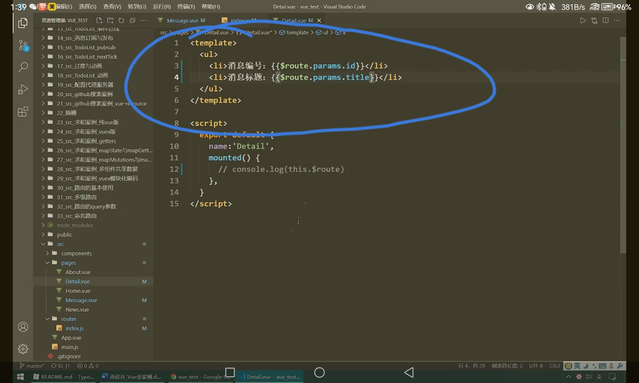
Task: Open the Source Control view
Action: click(x=23, y=45)
